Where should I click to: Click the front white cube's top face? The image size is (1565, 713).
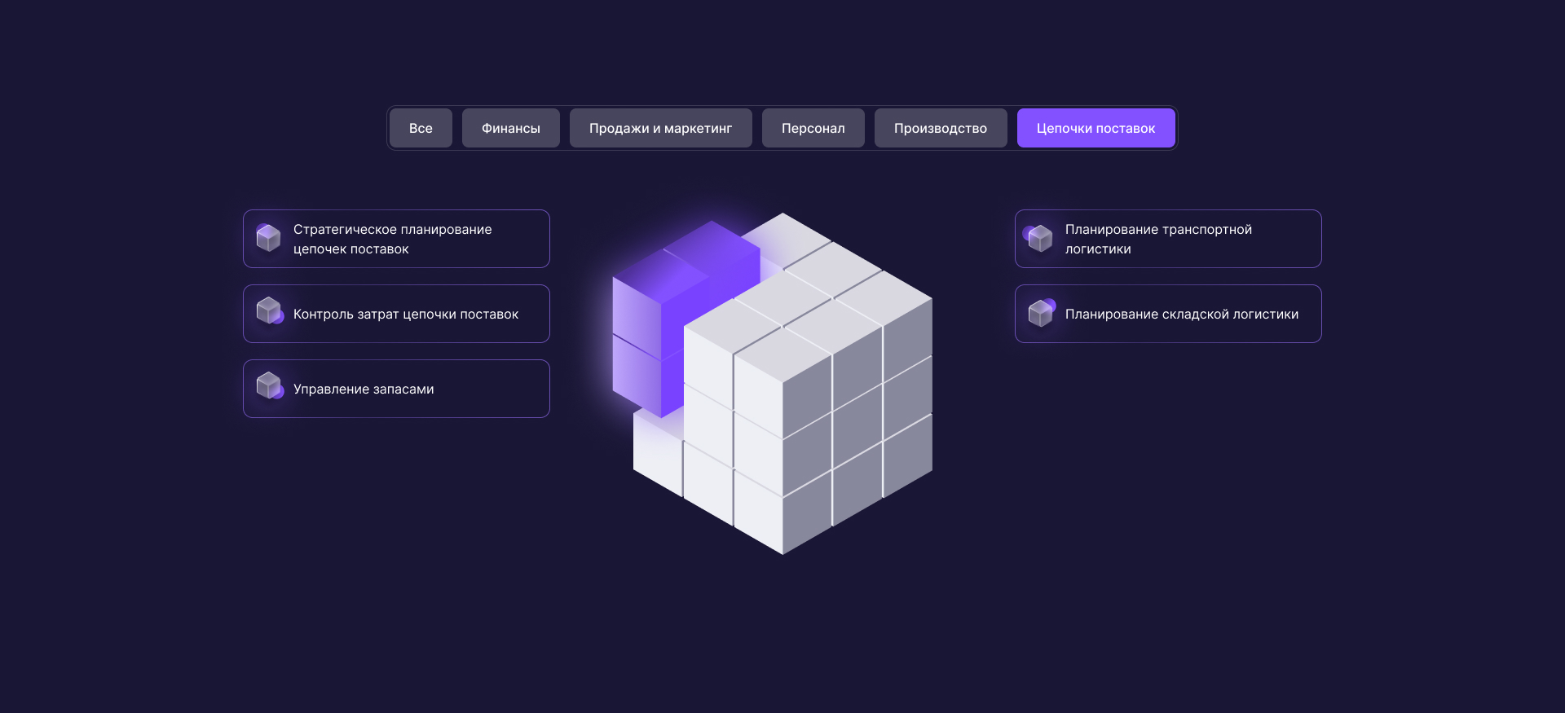pos(782,354)
